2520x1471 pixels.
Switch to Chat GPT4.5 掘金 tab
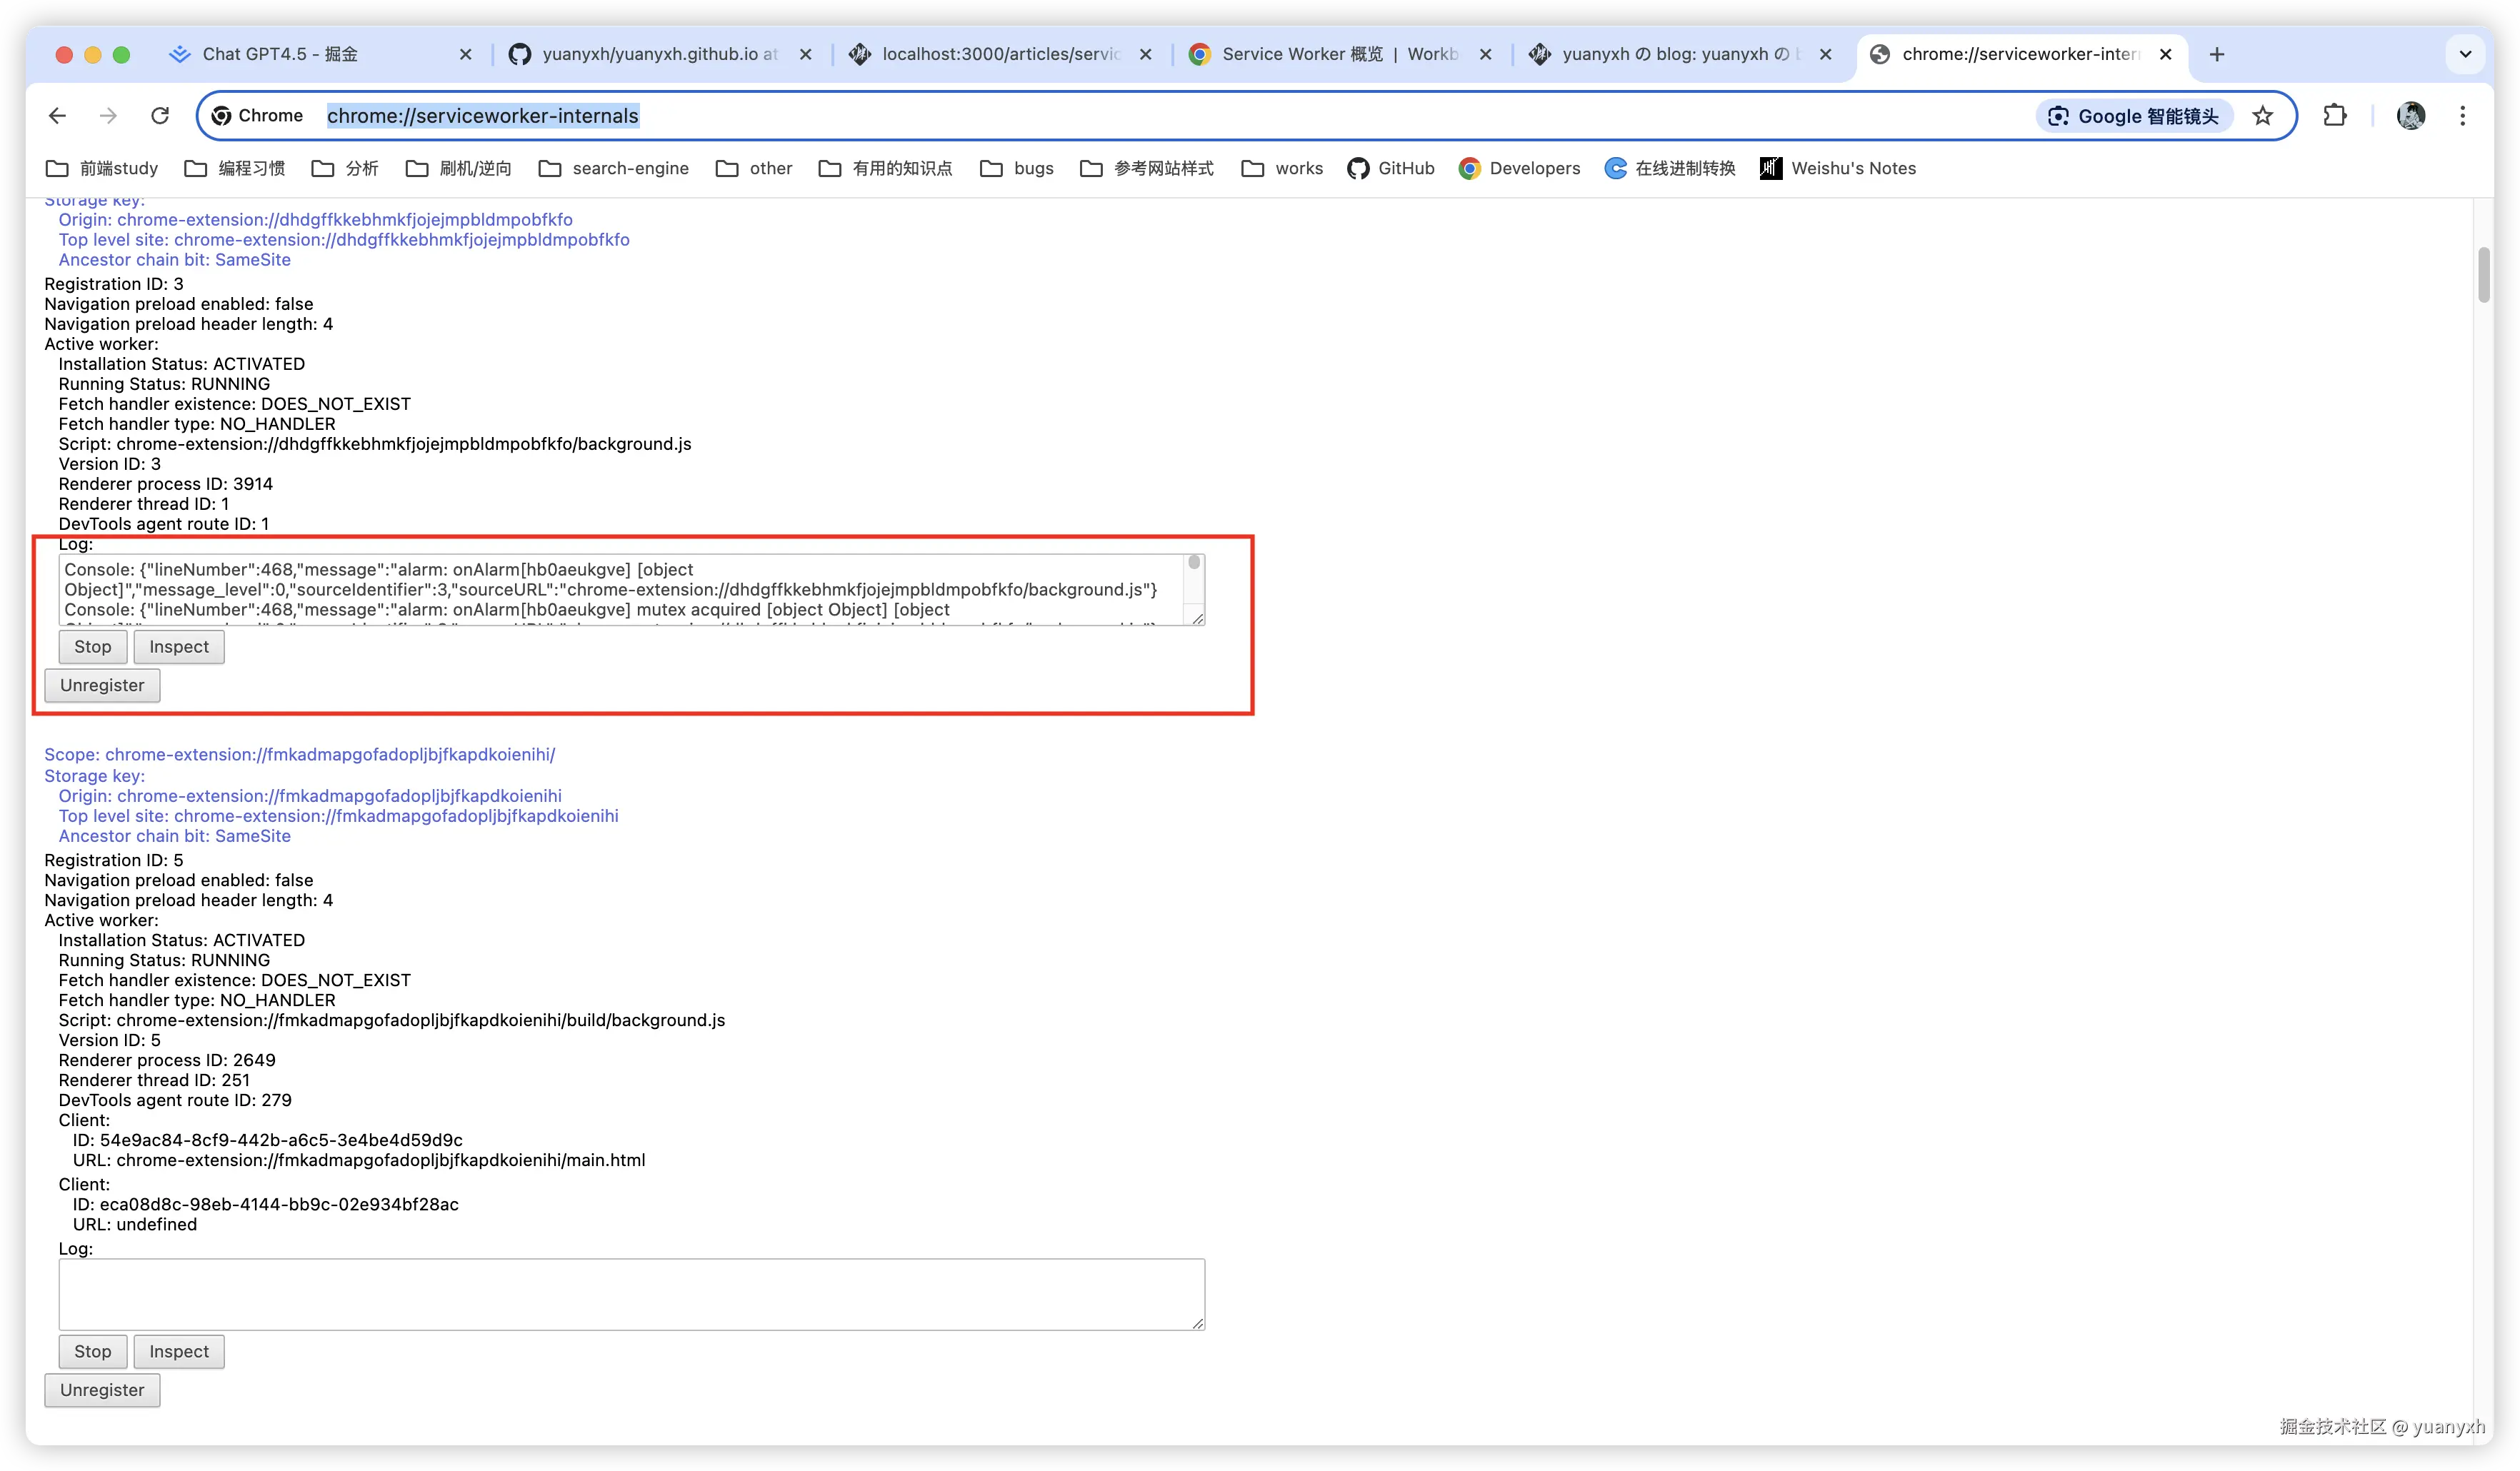280,54
